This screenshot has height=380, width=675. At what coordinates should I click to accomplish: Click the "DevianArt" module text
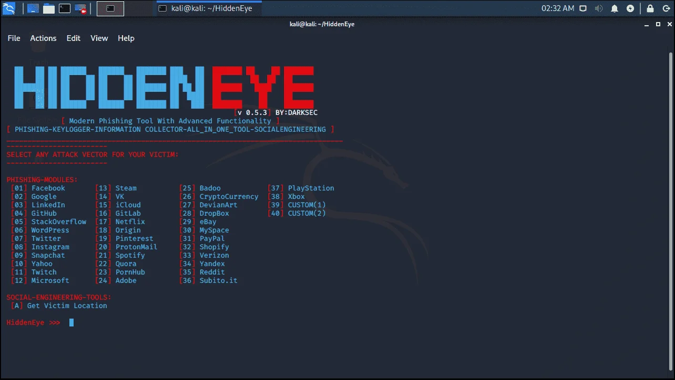pyautogui.click(x=219, y=205)
